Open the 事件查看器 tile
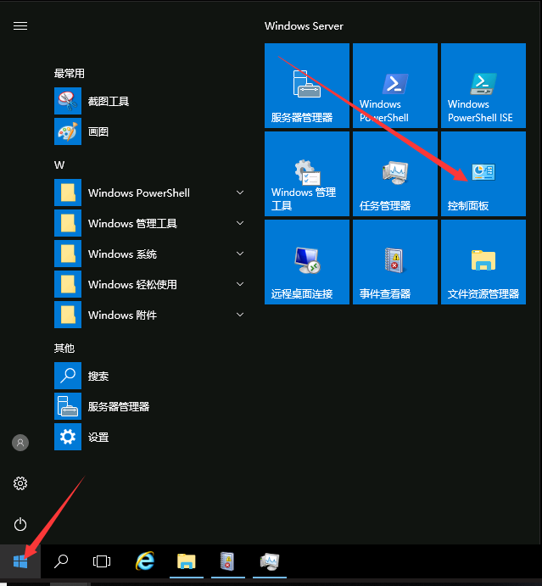This screenshot has height=586, width=542. (x=395, y=262)
